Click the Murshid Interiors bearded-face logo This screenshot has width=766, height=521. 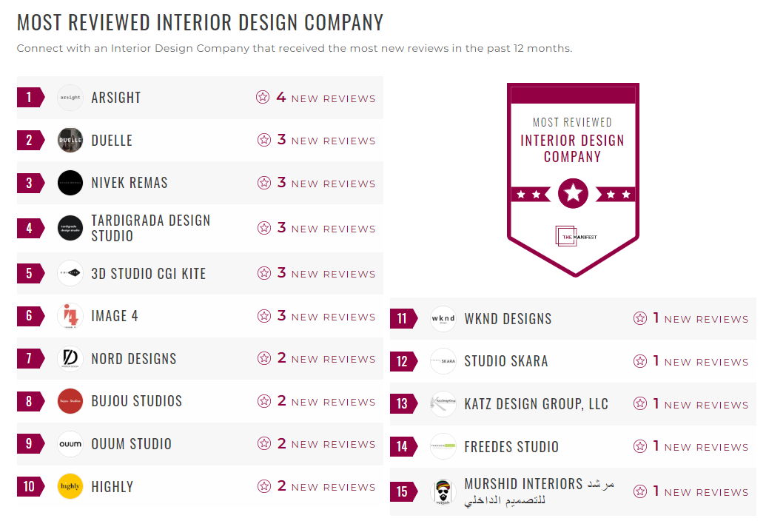[x=443, y=491]
